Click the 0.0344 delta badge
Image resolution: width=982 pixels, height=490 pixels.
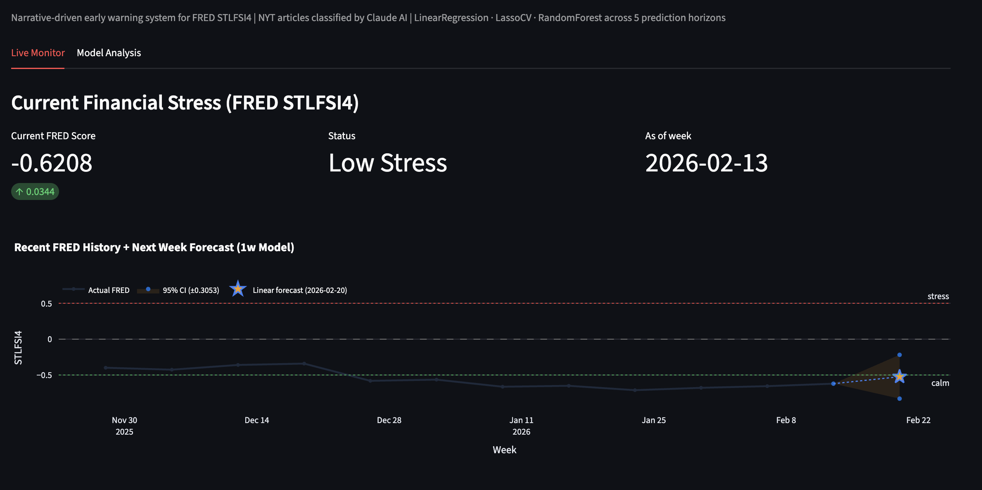[x=40, y=192]
